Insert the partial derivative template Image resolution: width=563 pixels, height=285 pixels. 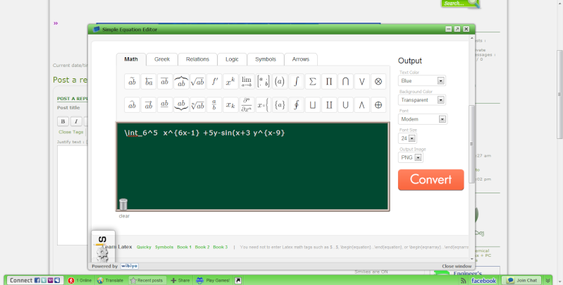[x=247, y=105]
